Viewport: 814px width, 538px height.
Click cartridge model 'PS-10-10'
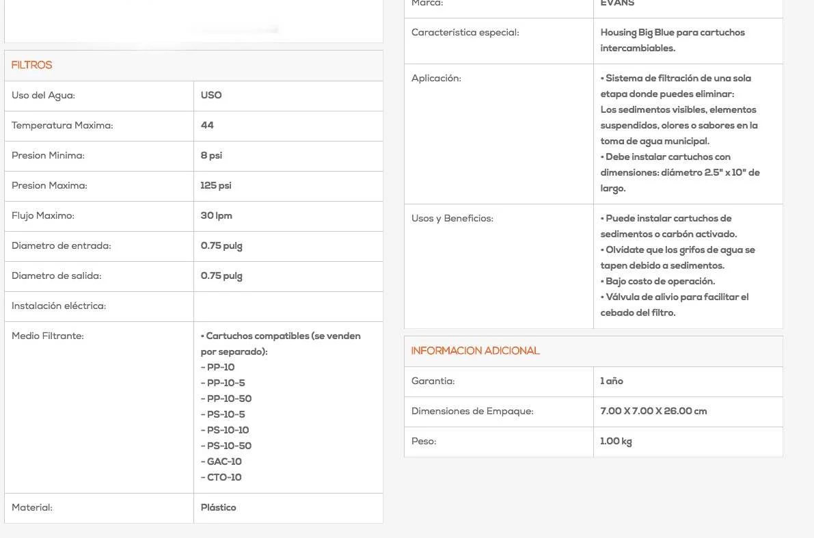pyautogui.click(x=228, y=430)
